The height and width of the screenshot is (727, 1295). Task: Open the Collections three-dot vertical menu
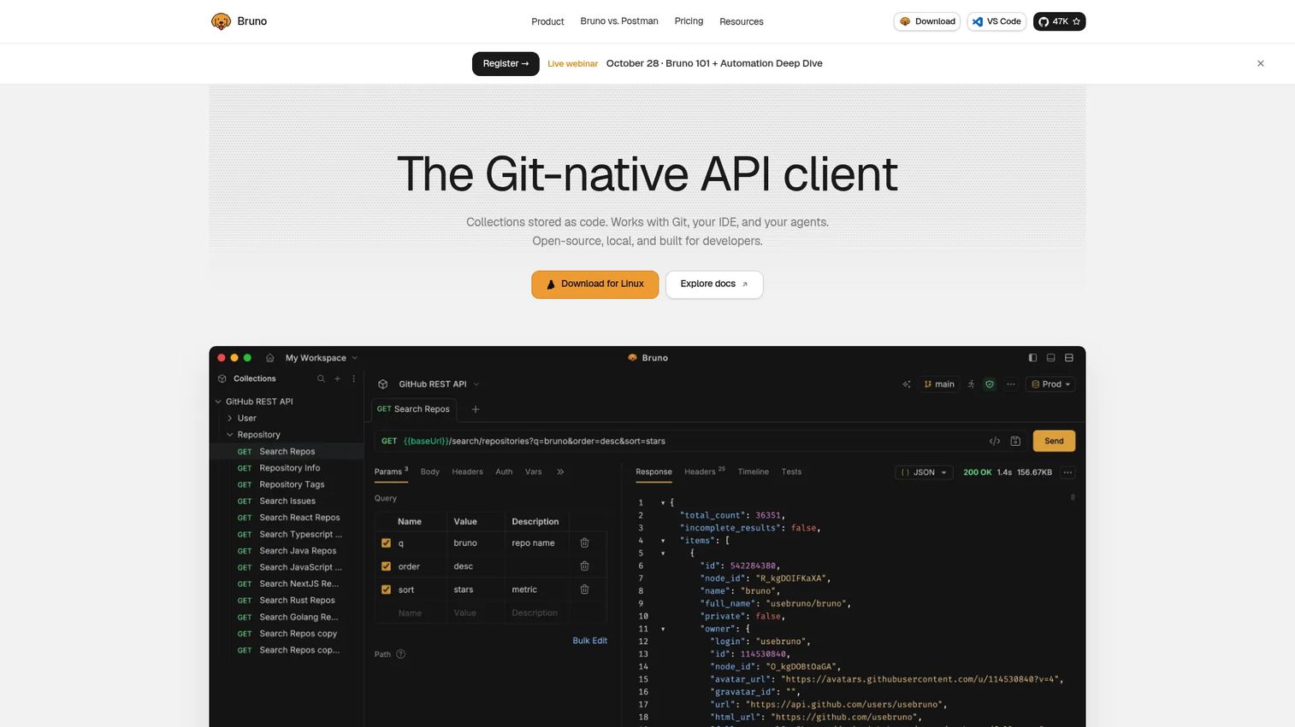click(354, 378)
